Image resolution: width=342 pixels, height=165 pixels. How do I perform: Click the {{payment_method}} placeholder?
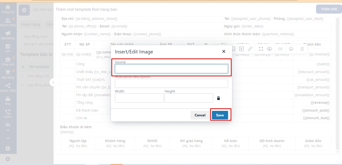(278, 34)
